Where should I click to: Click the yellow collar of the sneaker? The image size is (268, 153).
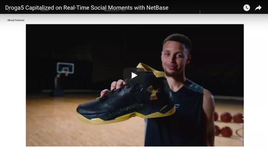click(150, 70)
